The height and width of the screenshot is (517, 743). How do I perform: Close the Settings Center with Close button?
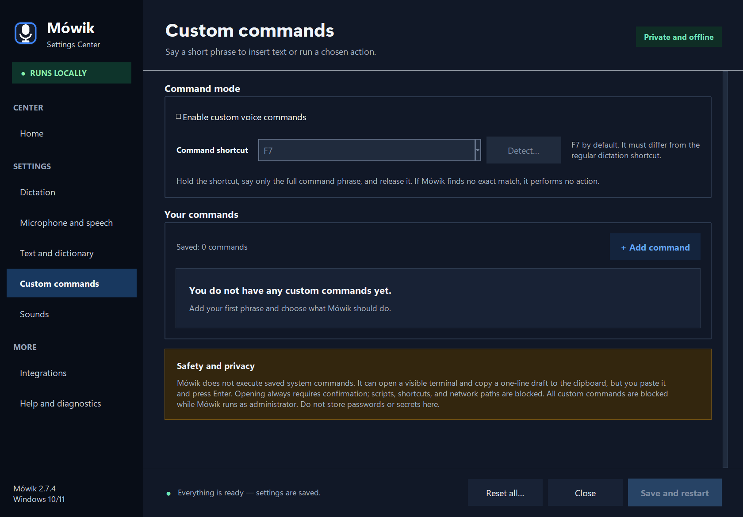[585, 493]
